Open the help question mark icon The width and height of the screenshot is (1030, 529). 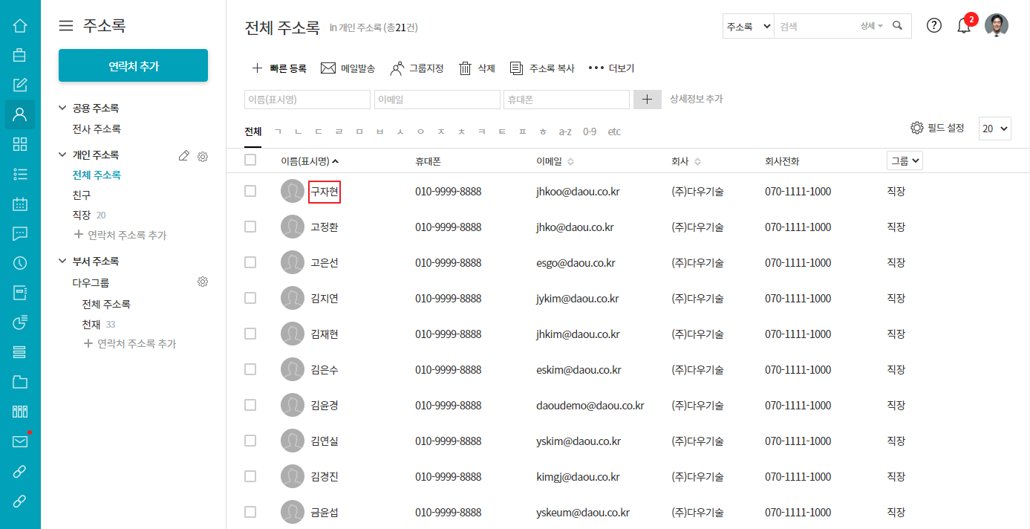pyautogui.click(x=934, y=25)
